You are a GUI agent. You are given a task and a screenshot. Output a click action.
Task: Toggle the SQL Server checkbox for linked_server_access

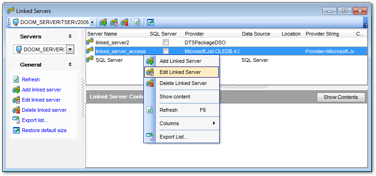[x=166, y=51]
